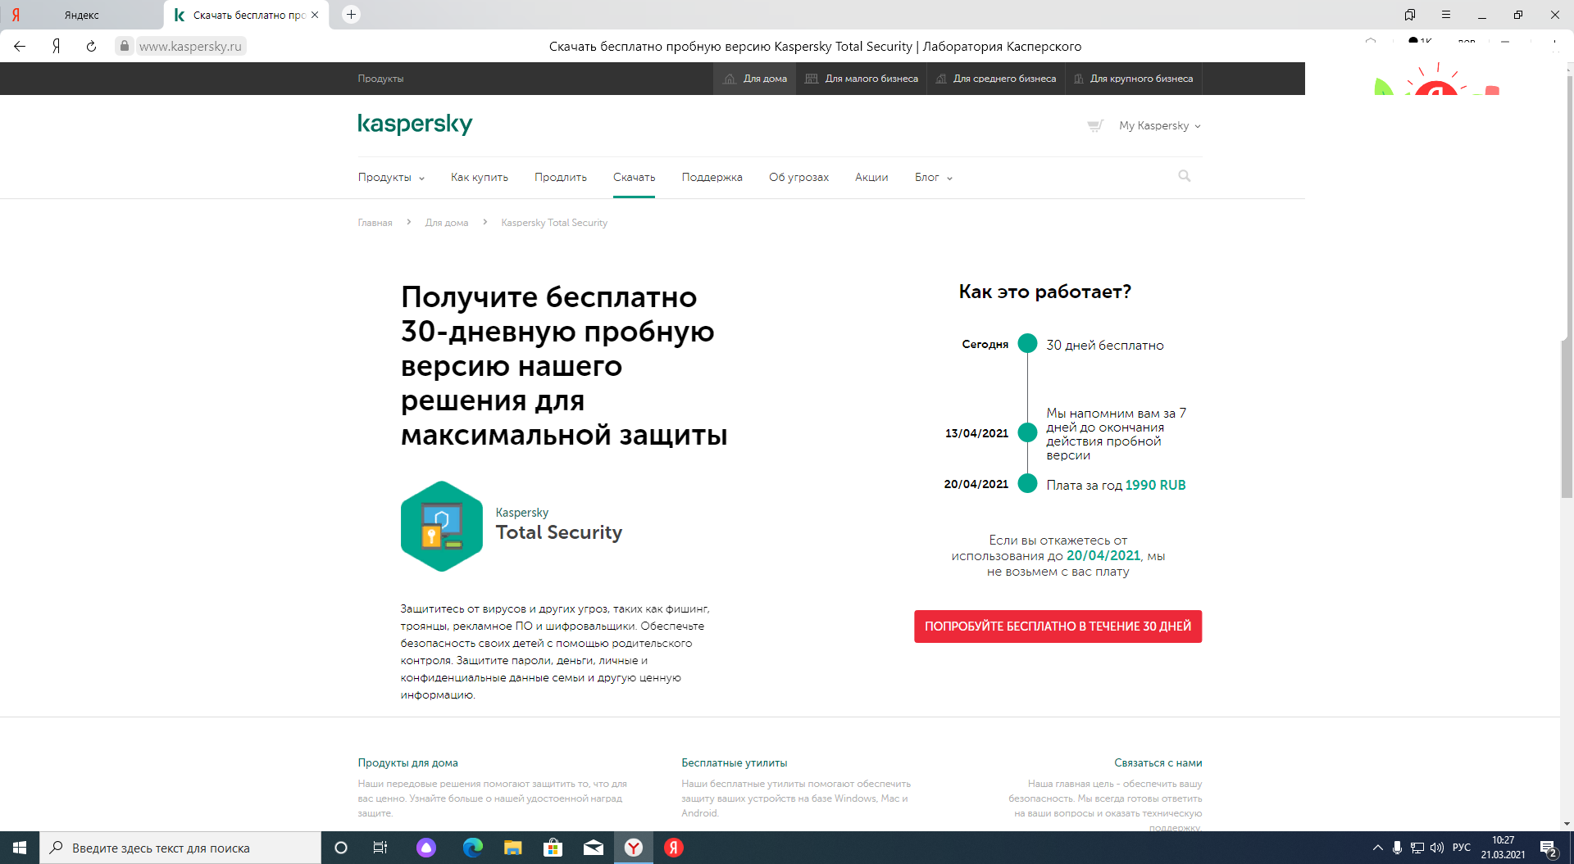The height and width of the screenshot is (864, 1574).
Task: Go to Для дома breadcrumb link
Action: pos(447,223)
